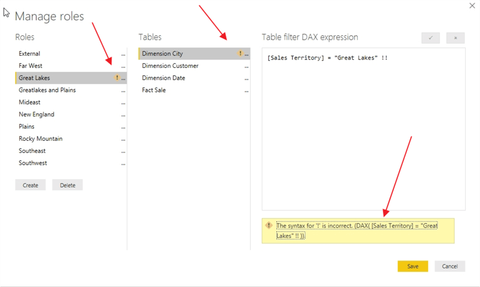Open ellipsis menu for External role
This screenshot has height=287, width=480.
pyautogui.click(x=124, y=54)
